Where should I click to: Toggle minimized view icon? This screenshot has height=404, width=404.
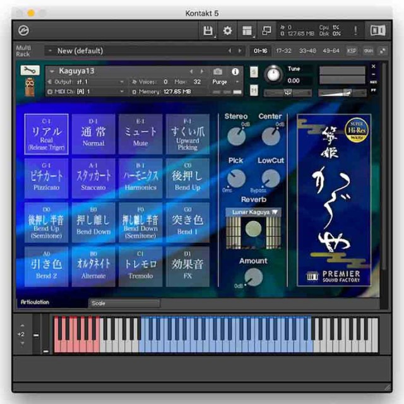click(266, 31)
